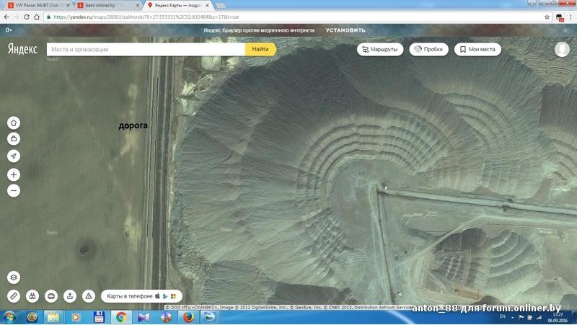Open floppy-disk app in taskbar
The height and width of the screenshot is (325, 577).
pos(99,317)
